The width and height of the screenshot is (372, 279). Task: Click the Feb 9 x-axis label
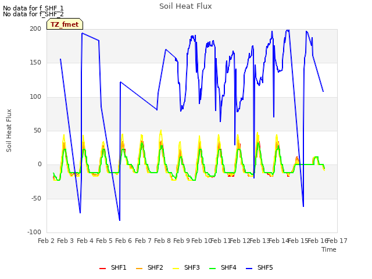pos(181,241)
